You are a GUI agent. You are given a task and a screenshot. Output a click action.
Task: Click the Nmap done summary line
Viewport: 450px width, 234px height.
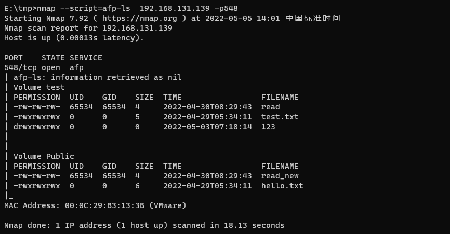coord(144,225)
